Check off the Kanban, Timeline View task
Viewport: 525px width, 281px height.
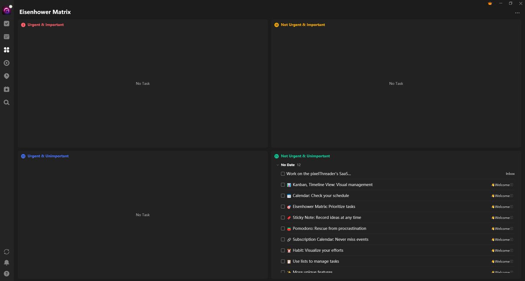(x=283, y=185)
